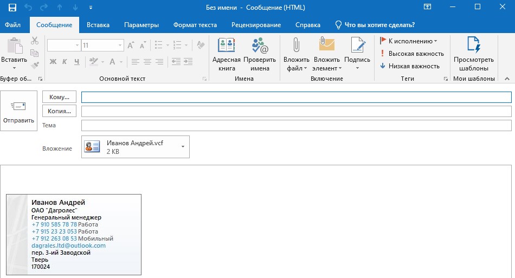Image resolution: width=515 pixels, height=278 pixels.
Task: Expand the highlight color dropdown arrow
Action: 102,62
